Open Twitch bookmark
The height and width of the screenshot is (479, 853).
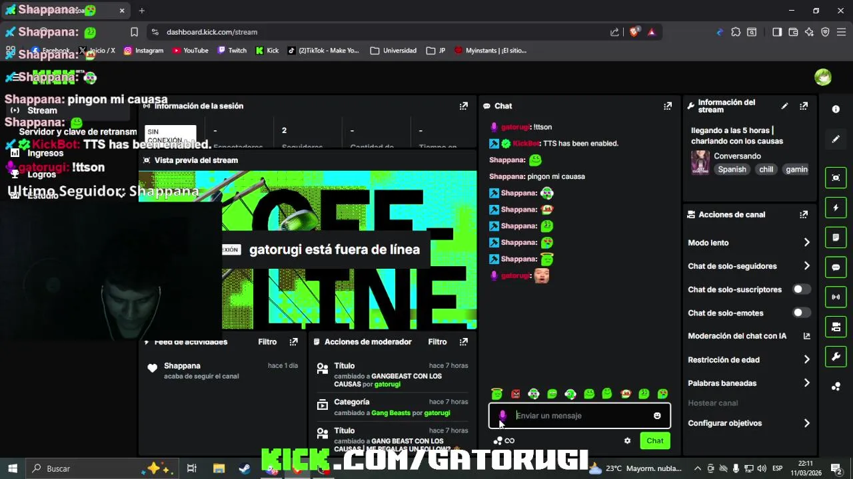coord(232,51)
